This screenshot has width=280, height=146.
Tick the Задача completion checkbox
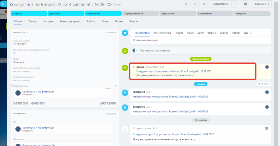pyautogui.click(x=134, y=67)
